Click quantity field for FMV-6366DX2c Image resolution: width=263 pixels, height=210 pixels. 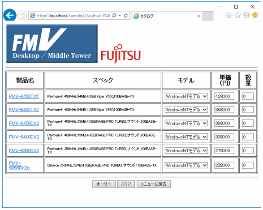click(x=248, y=165)
